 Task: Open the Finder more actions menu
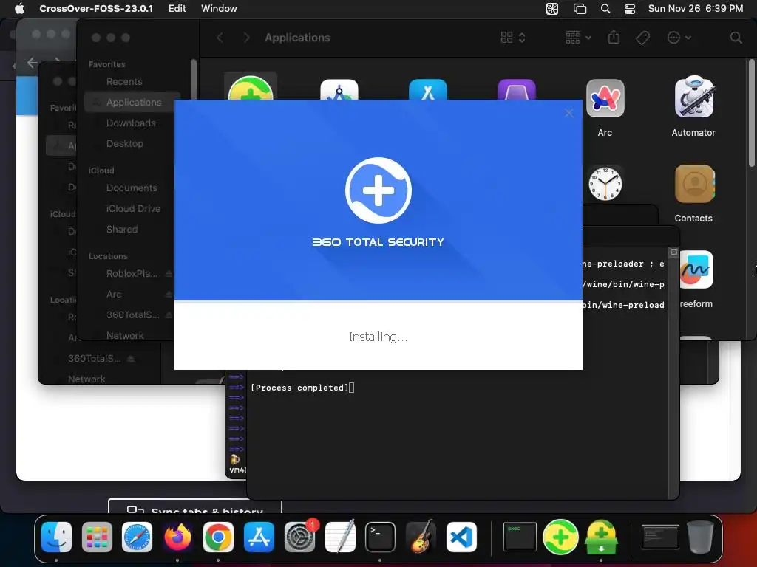click(x=679, y=38)
